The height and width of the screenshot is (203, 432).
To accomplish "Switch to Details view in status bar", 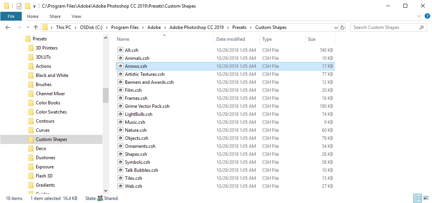I will [418, 198].
